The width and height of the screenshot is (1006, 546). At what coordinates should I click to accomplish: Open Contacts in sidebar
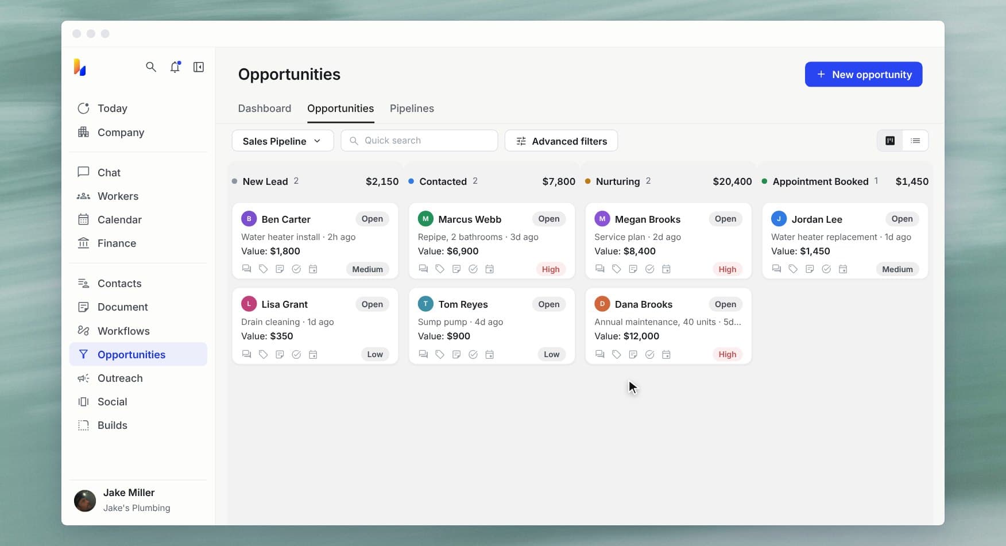click(138, 283)
